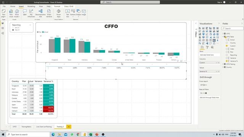Click Sign in at top right

[220, 2]
